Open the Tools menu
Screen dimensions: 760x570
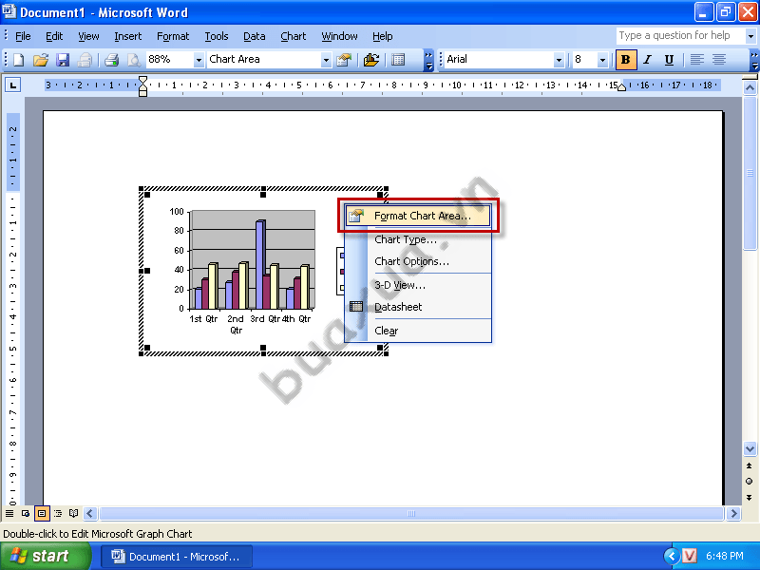point(217,36)
